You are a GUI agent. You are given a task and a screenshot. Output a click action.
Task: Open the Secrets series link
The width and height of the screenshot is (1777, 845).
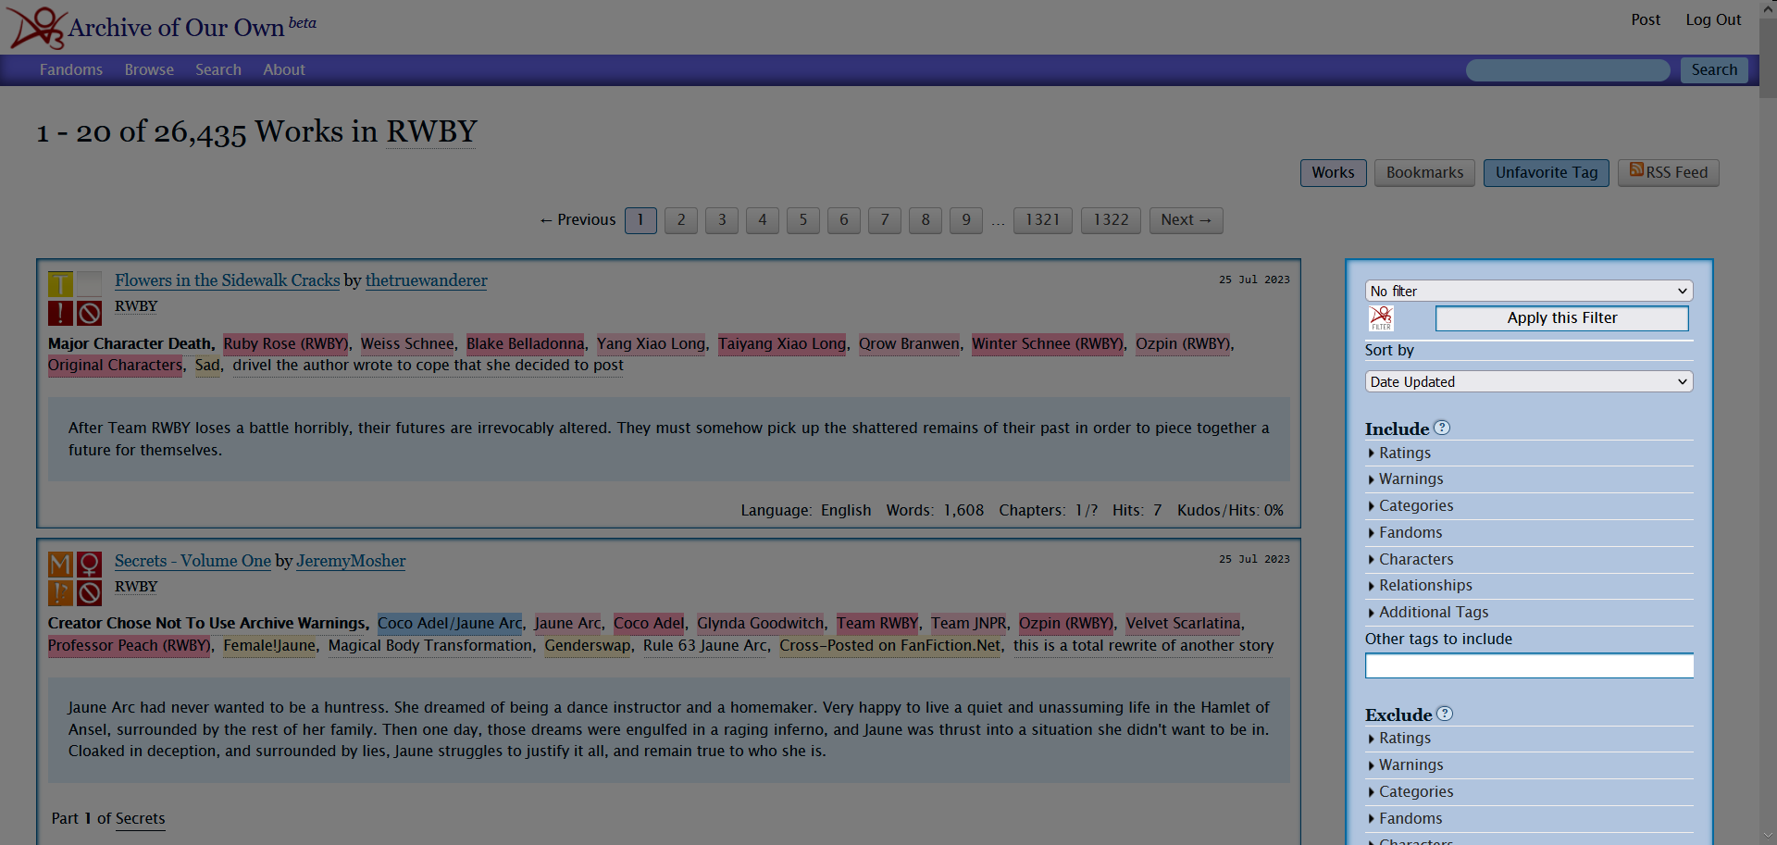(x=141, y=818)
